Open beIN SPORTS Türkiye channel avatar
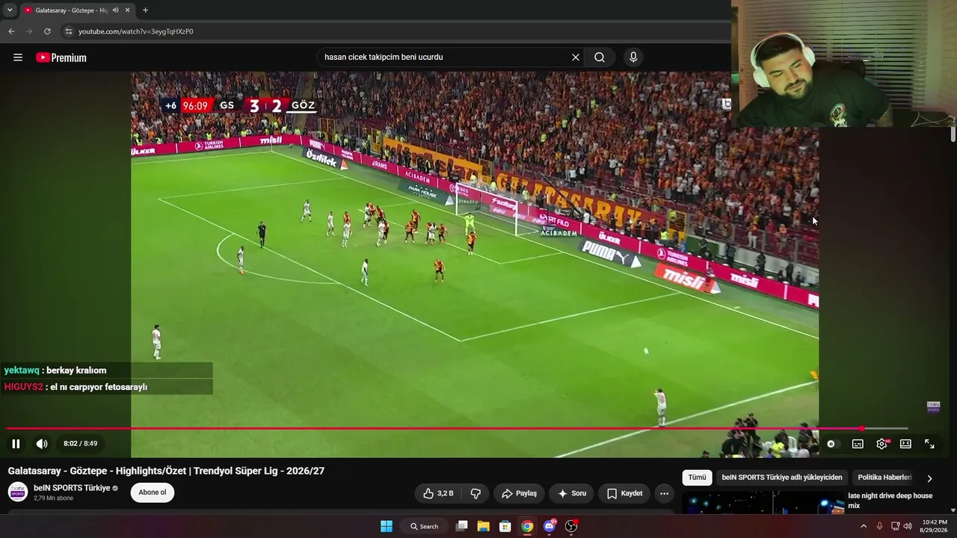Viewport: 957px width, 538px height. (x=18, y=492)
